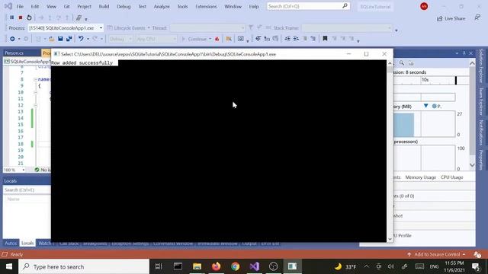
Task: Open Project menu
Action: 84,7
